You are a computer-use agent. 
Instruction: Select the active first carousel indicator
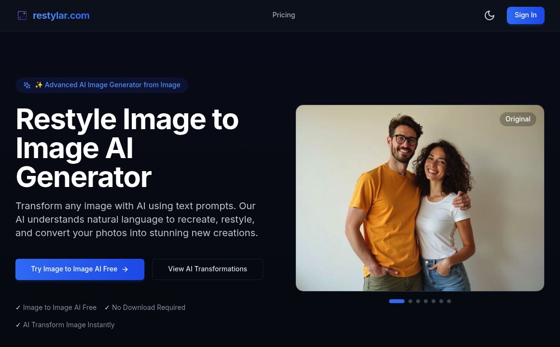coord(396,301)
